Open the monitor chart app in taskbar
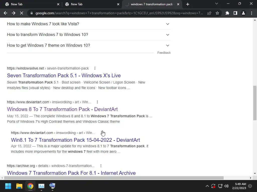257x192 pixels. 41,186
